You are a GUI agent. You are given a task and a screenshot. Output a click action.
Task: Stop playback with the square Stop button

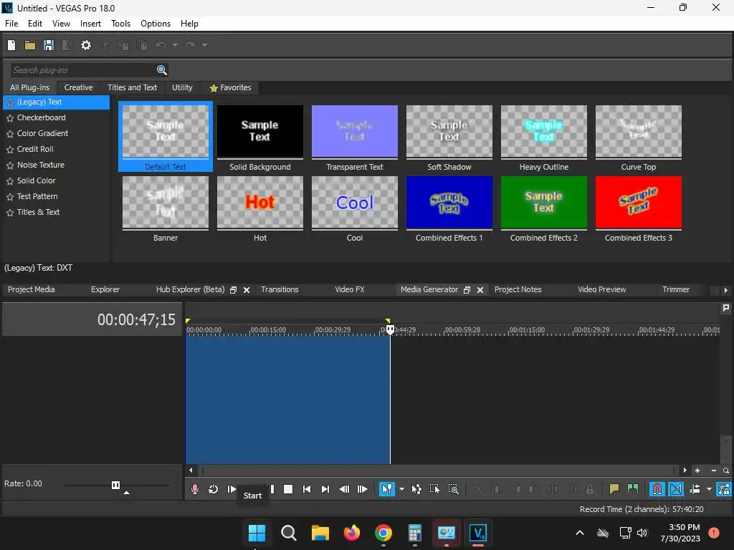point(288,489)
